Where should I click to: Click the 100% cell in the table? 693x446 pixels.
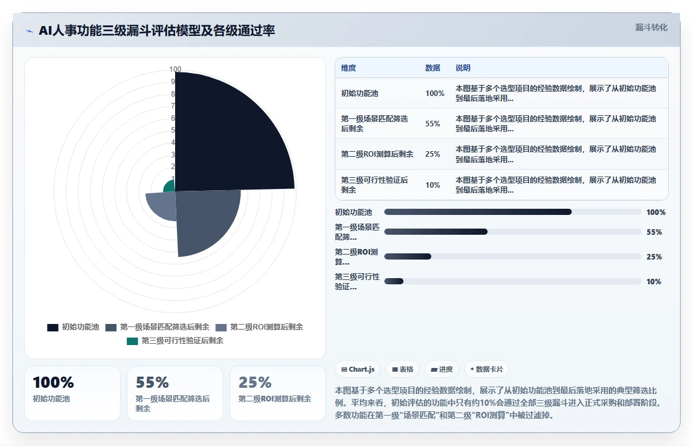coord(435,94)
